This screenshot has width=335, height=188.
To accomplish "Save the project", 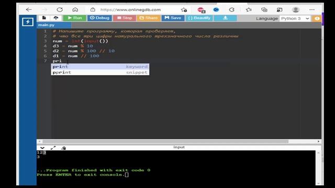I will pos(173,18).
